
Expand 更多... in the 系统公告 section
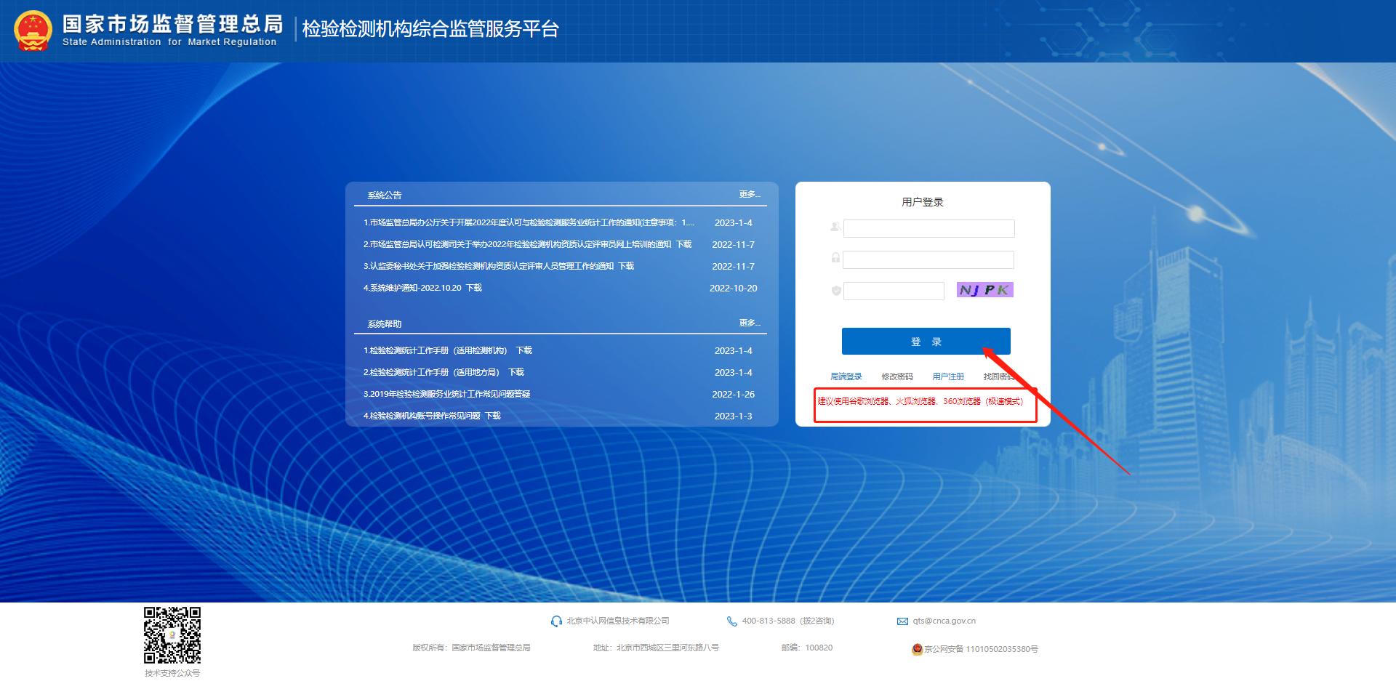(x=749, y=193)
